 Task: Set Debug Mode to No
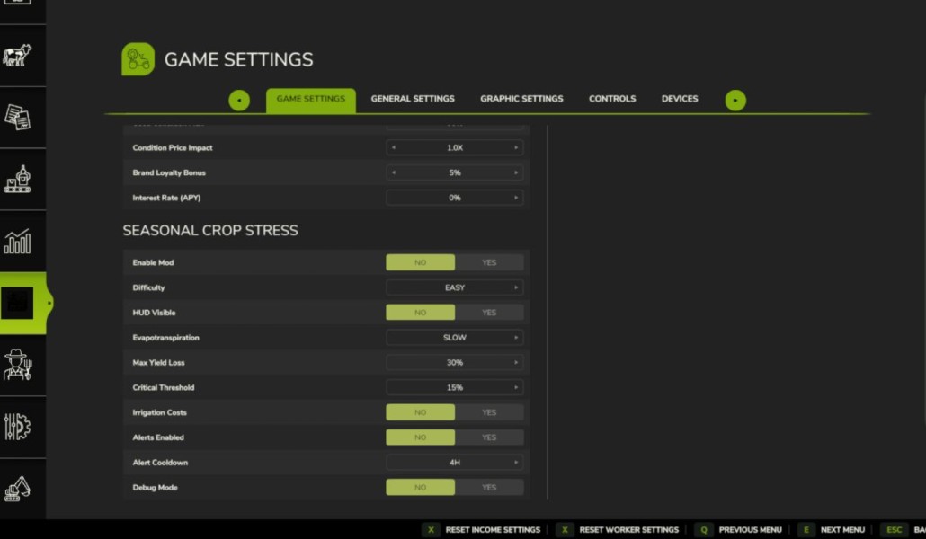point(421,487)
